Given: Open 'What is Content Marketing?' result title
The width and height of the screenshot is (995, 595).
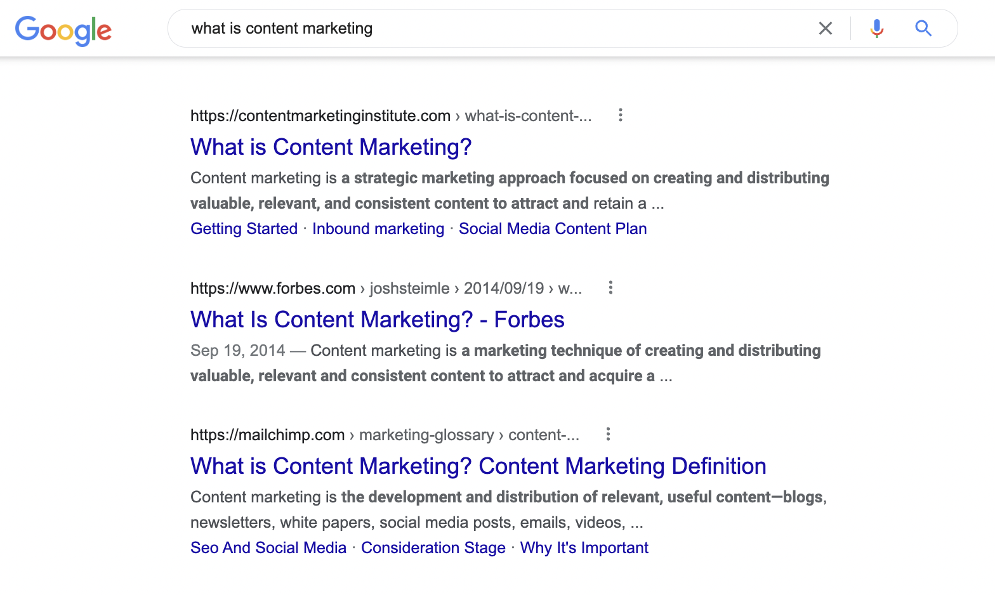Looking at the screenshot, I should [x=331, y=147].
